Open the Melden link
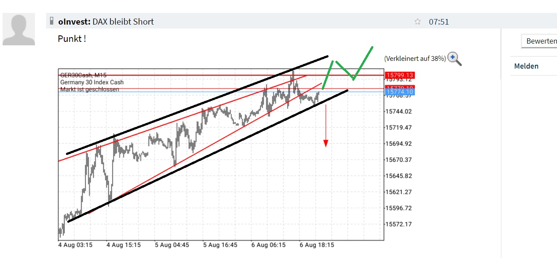557x265 pixels. coord(526,66)
